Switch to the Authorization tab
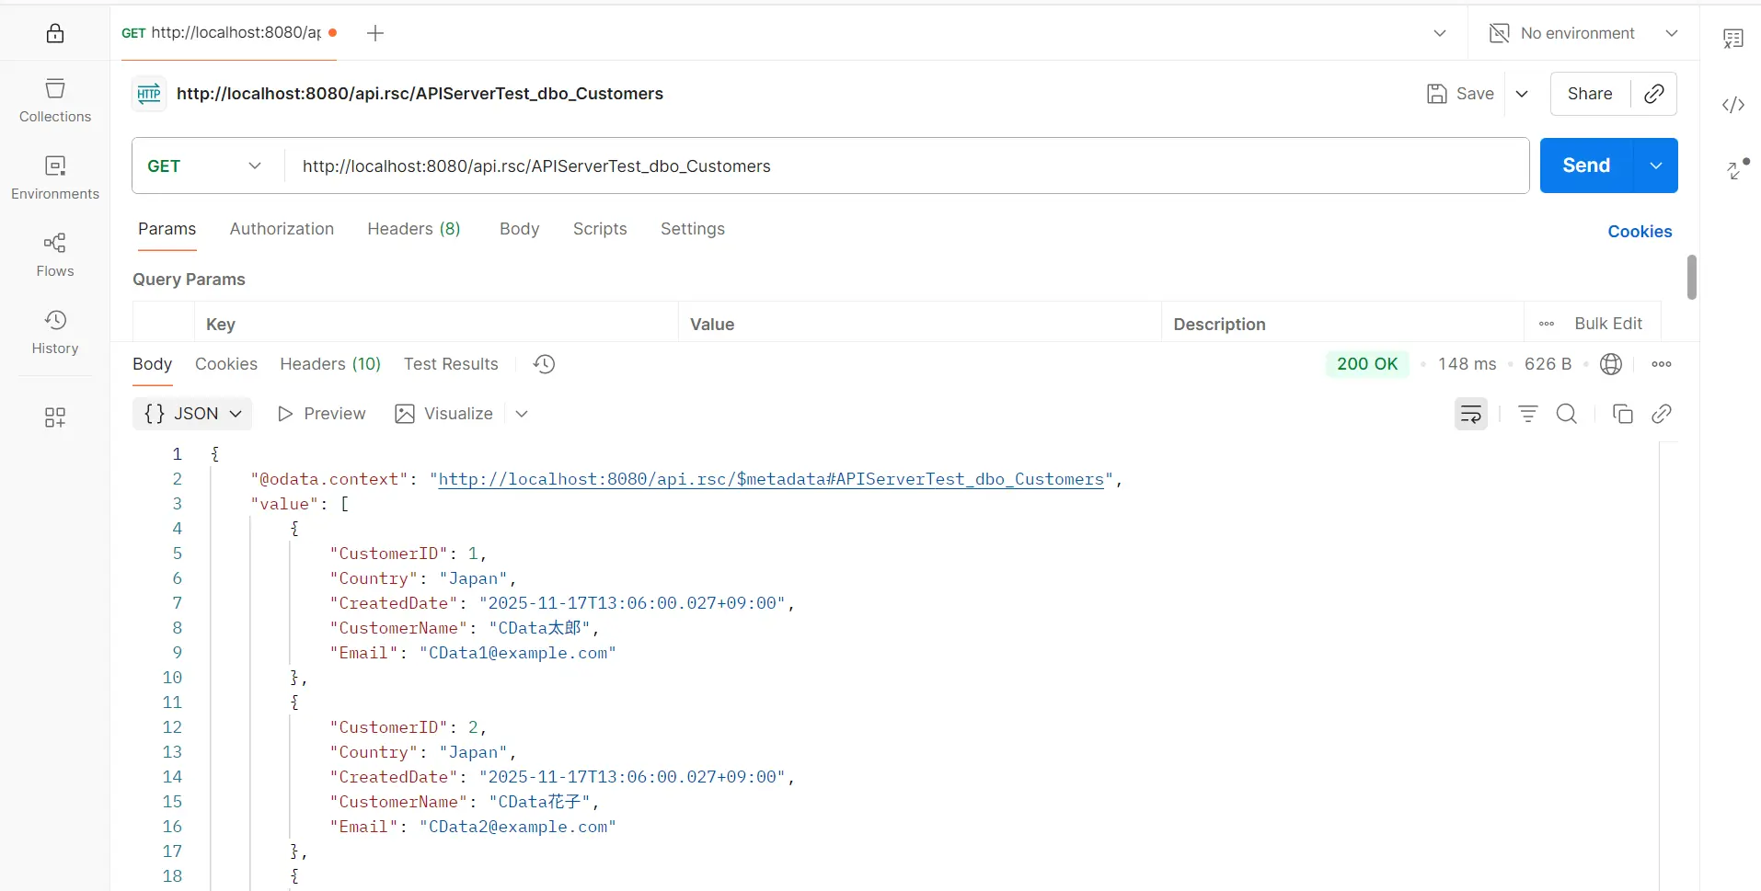The width and height of the screenshot is (1761, 891). 282,229
